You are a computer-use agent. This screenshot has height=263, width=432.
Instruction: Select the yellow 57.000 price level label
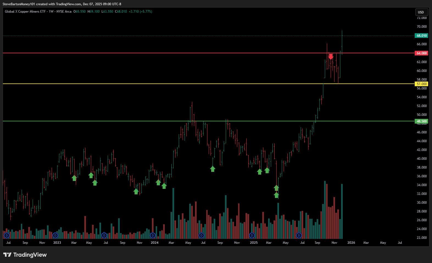(x=422, y=84)
